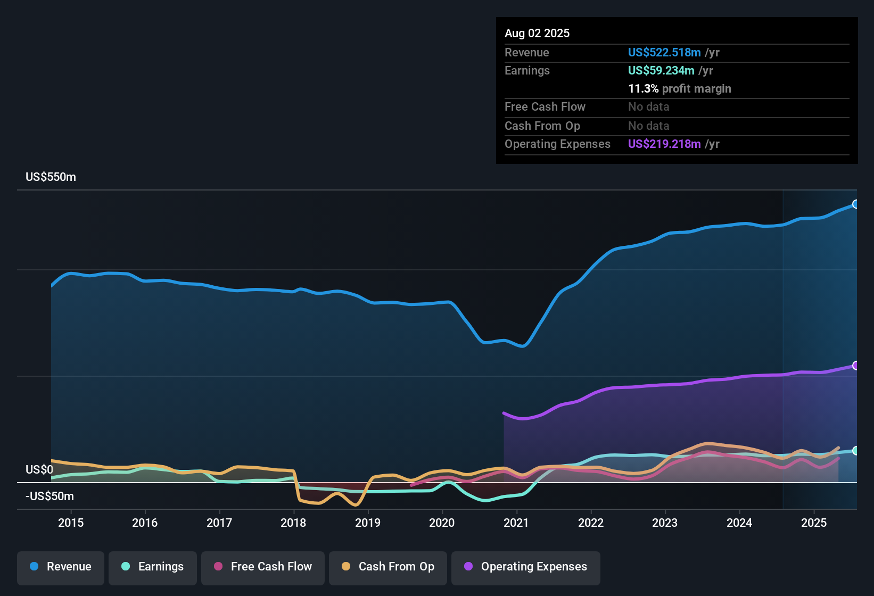This screenshot has width=874, height=596.
Task: Click the Operating Expenses endpoint circle marker
Action: tap(856, 366)
